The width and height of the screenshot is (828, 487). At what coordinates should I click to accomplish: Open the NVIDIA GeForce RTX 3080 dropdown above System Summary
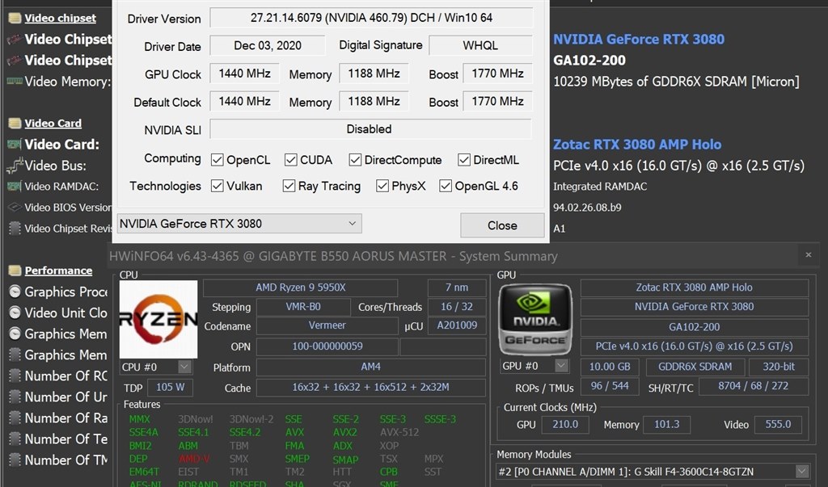coord(239,224)
